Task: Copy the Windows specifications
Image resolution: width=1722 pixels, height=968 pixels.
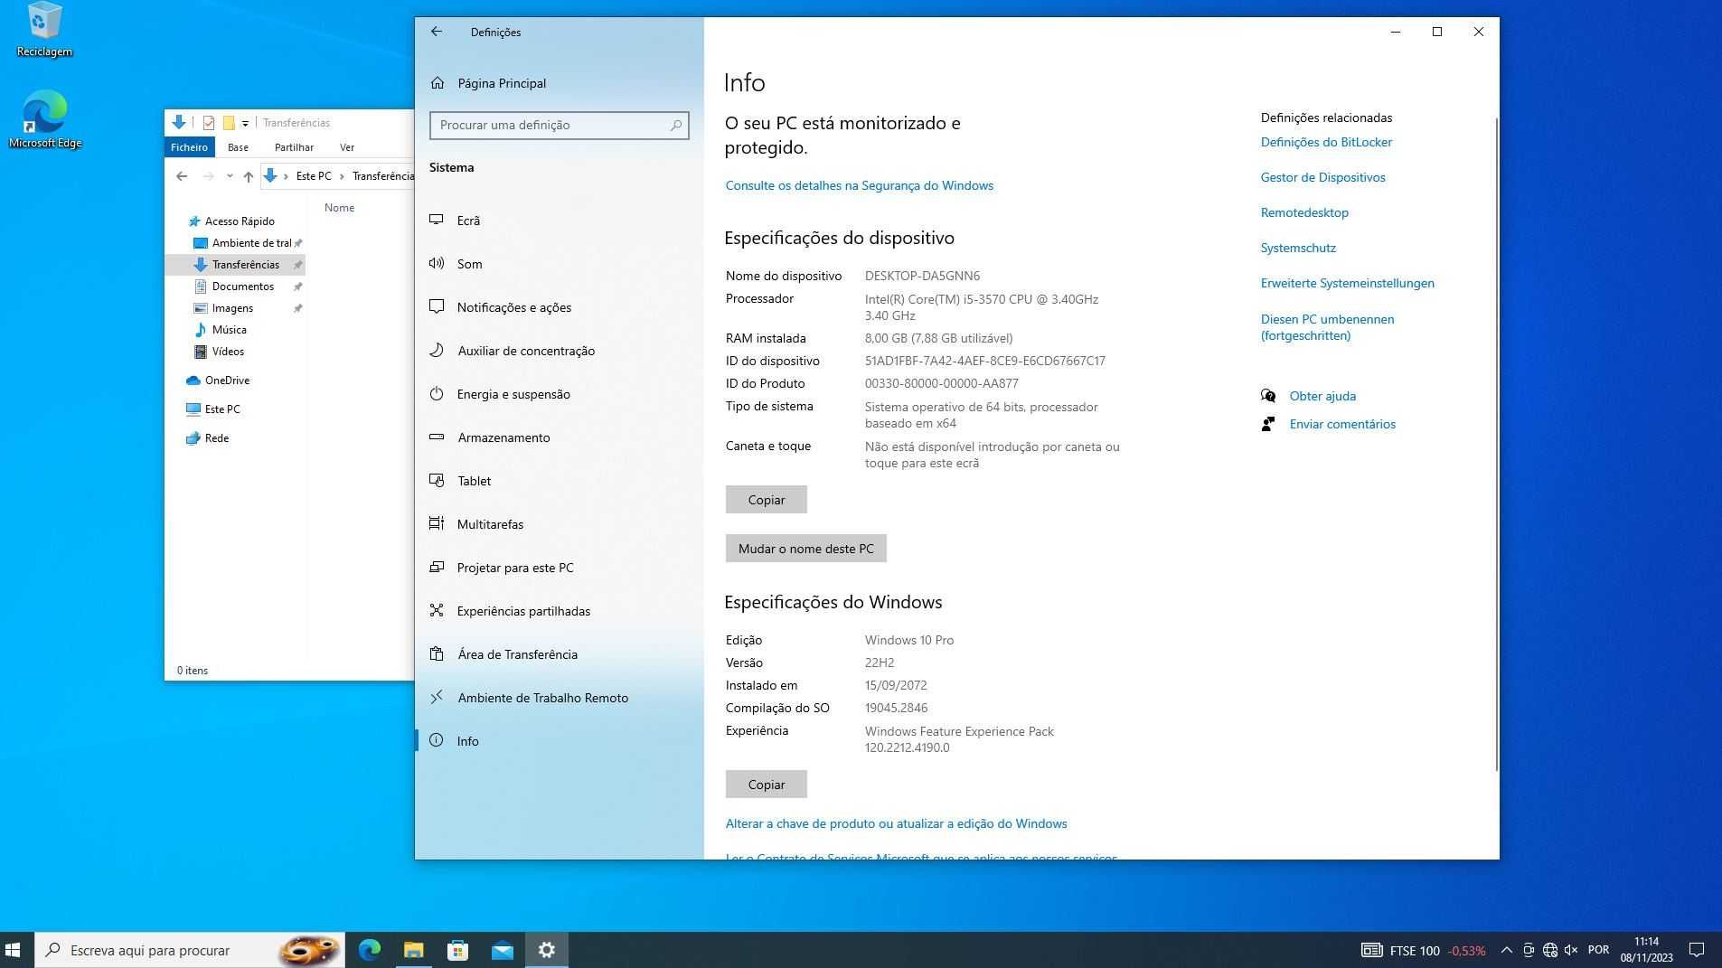Action: [766, 785]
